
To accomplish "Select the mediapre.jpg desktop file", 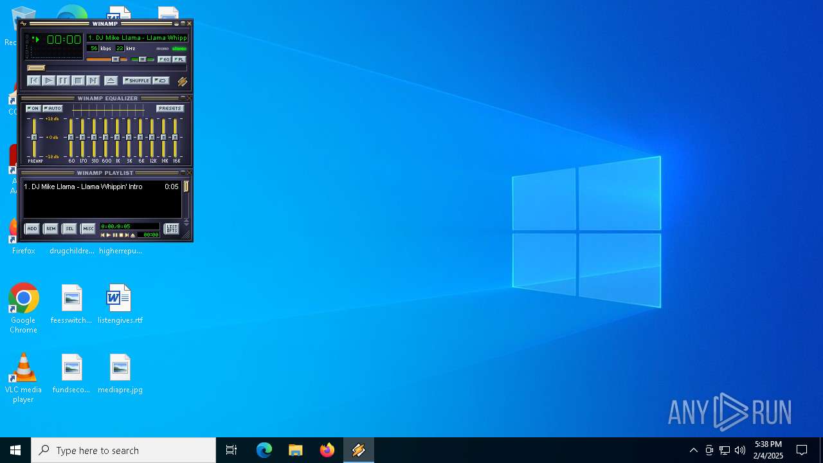I will [x=120, y=374].
